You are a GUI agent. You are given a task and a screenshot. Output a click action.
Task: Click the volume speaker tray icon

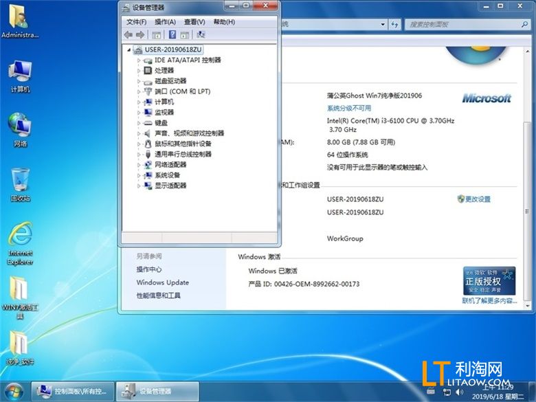click(x=460, y=392)
